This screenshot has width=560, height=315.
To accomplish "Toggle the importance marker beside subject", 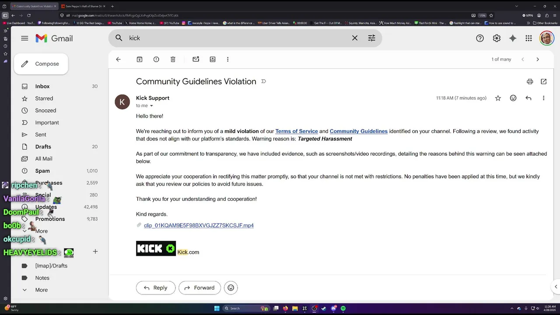I will click(263, 81).
